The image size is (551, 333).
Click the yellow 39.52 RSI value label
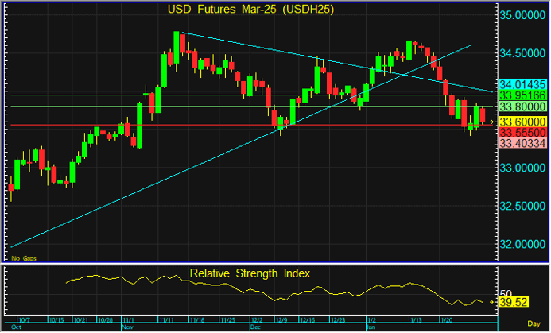tap(513, 302)
